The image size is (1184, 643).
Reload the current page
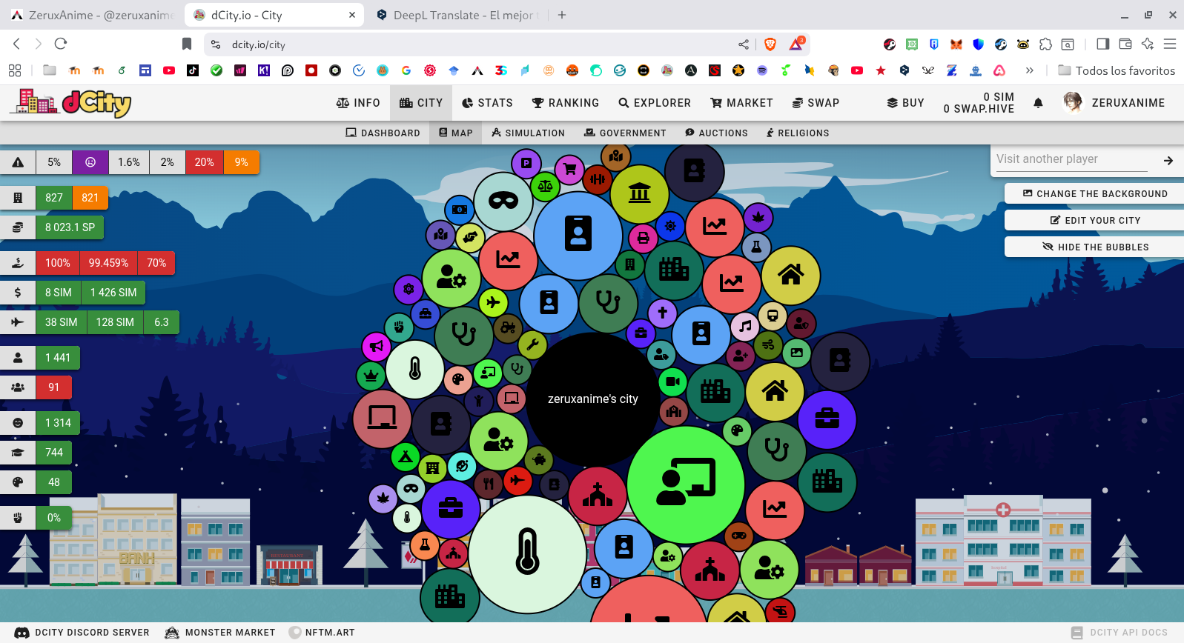[x=61, y=44]
